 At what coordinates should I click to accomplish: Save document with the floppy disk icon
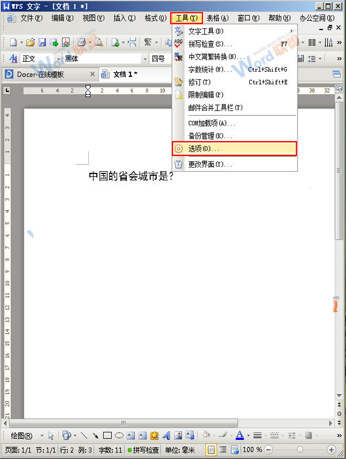tap(42, 43)
